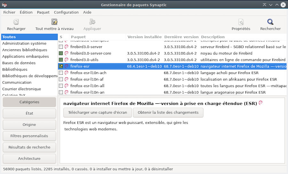
Task: Click Debian swirl icon next to firebird3.0-utils
Action: coord(67,60)
